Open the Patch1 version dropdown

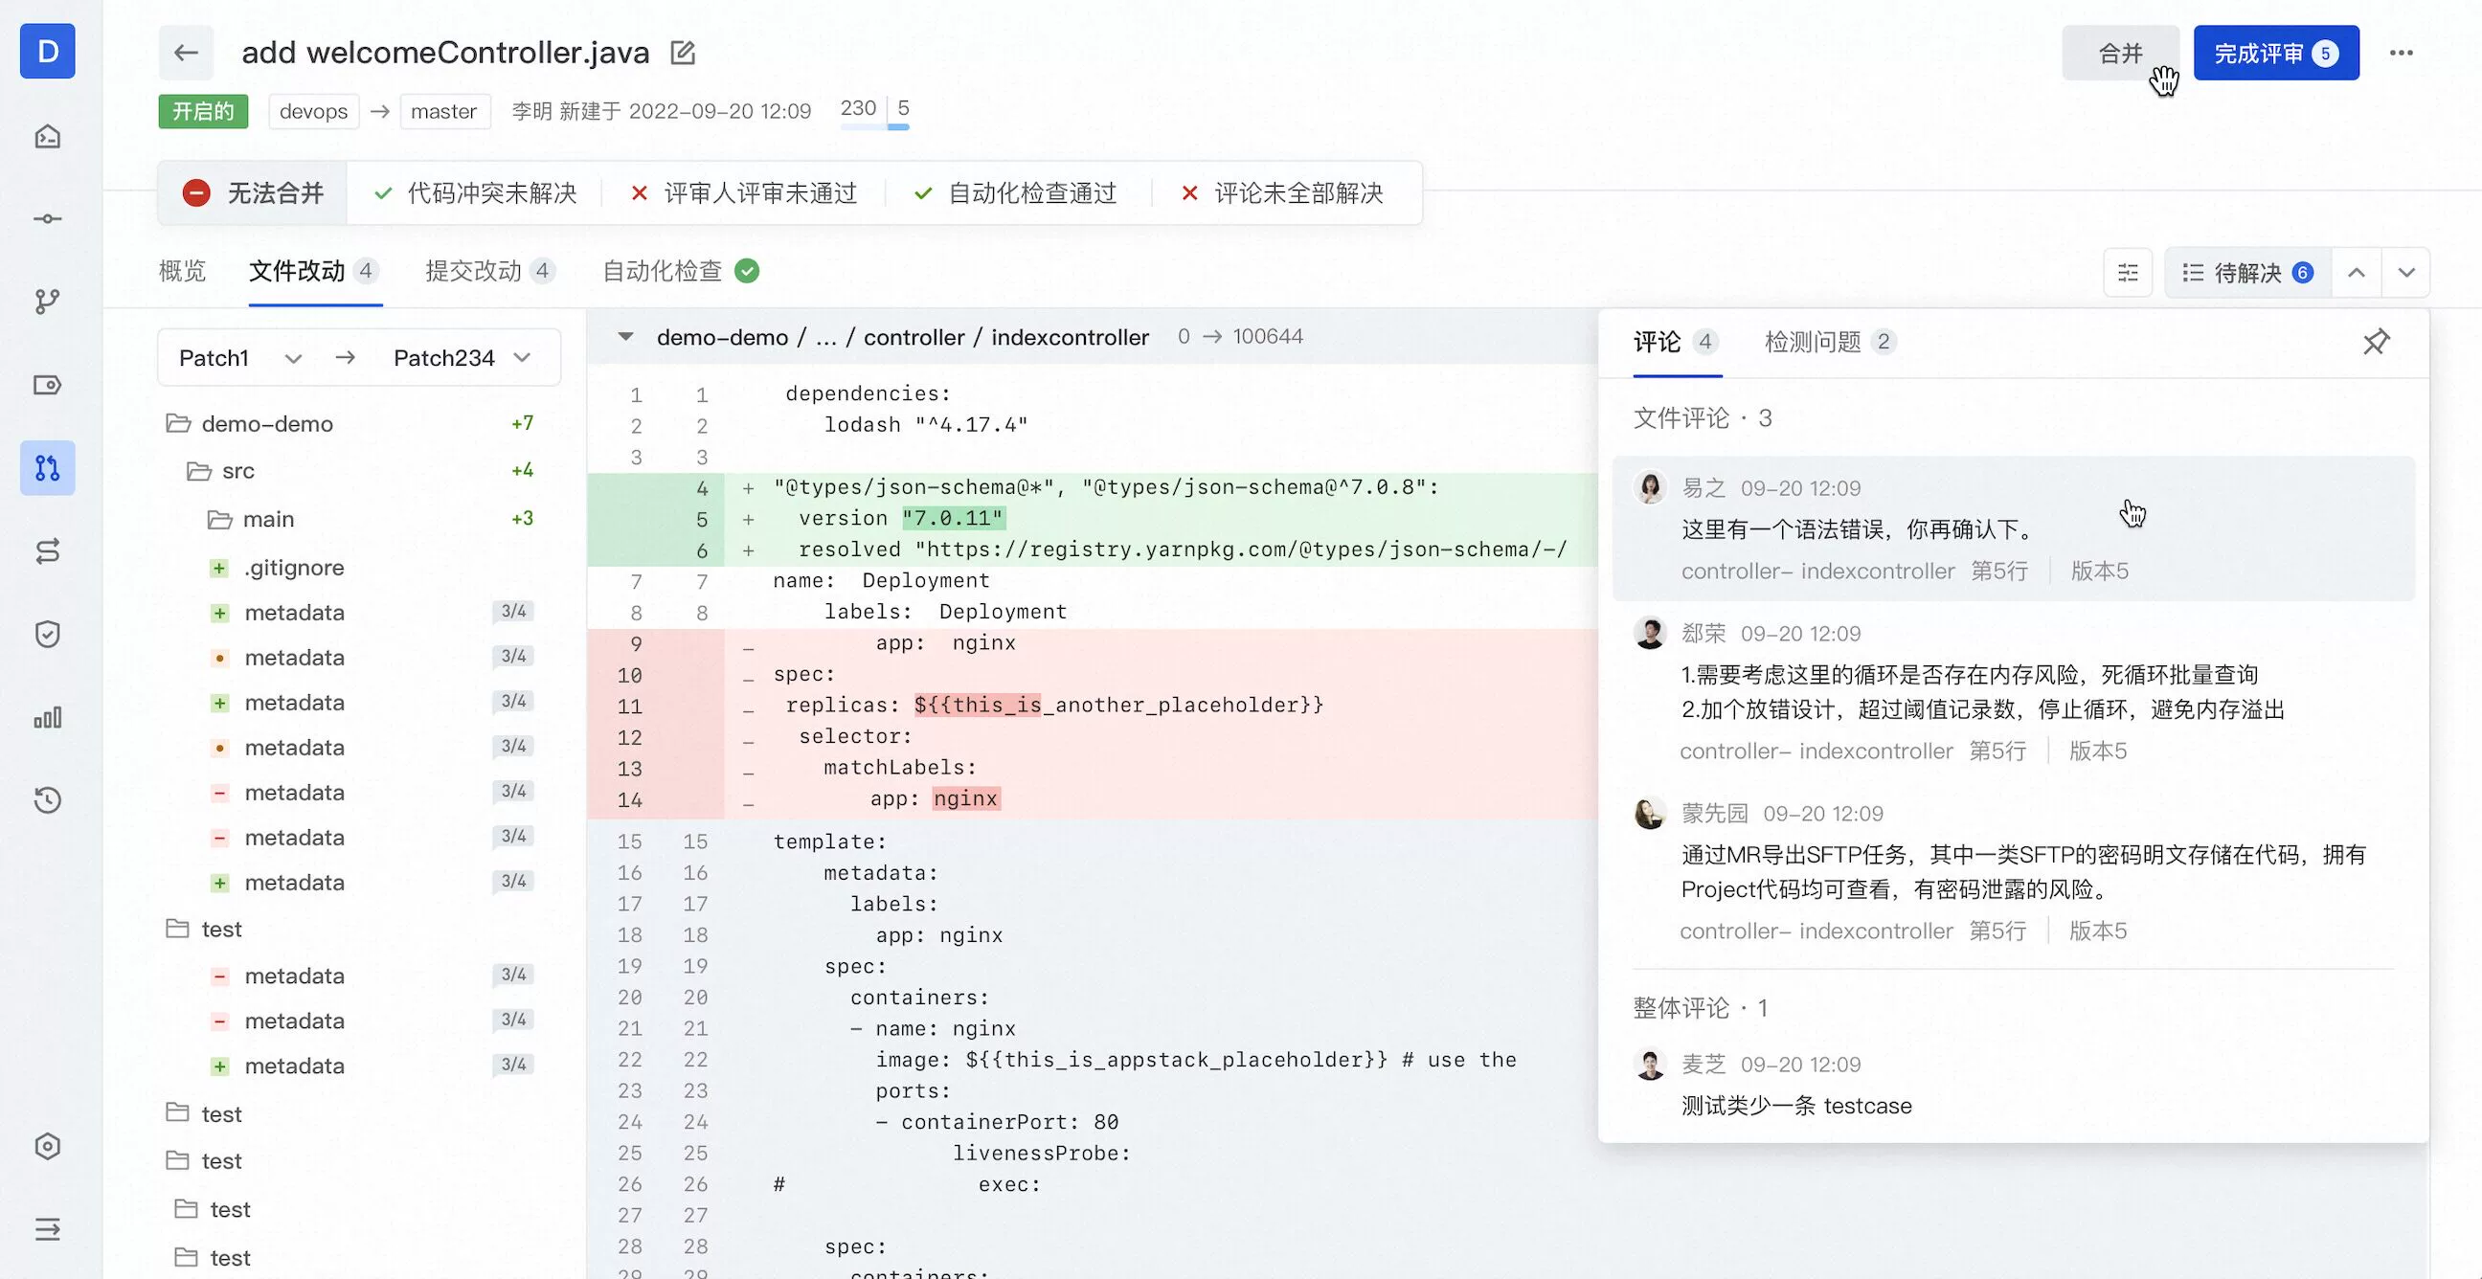click(x=240, y=358)
